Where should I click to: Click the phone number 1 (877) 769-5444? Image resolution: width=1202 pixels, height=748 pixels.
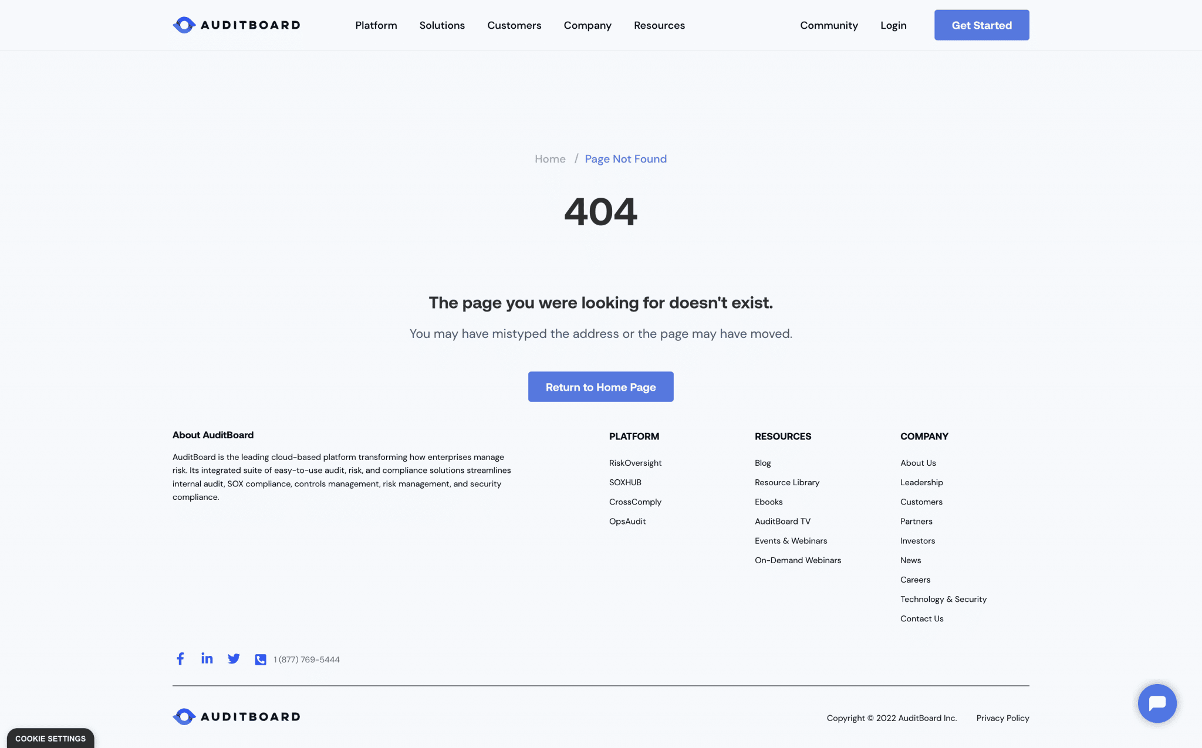(x=306, y=659)
